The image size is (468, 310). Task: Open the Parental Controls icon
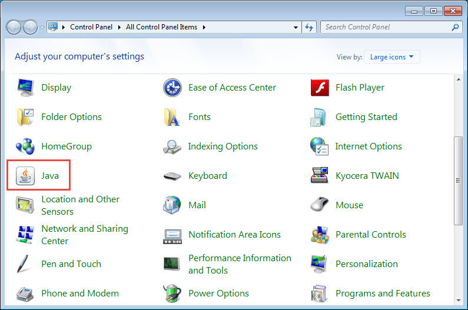[319, 235]
